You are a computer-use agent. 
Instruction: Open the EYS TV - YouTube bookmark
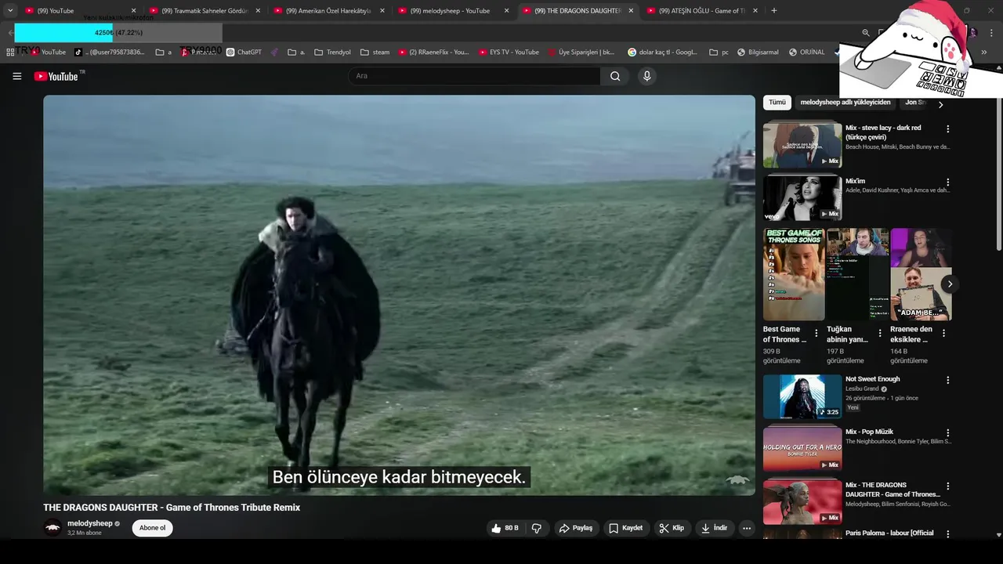[x=509, y=52]
